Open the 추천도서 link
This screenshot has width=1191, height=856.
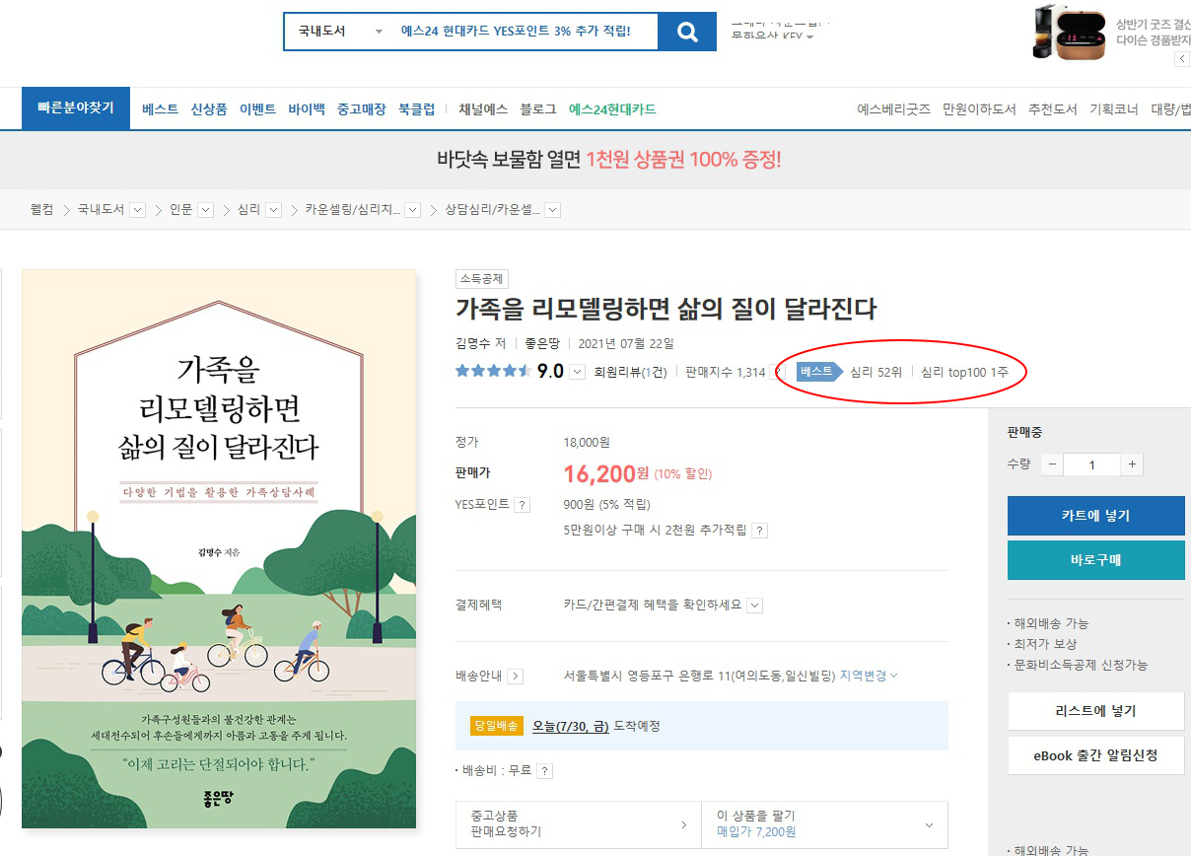pyautogui.click(x=1053, y=109)
